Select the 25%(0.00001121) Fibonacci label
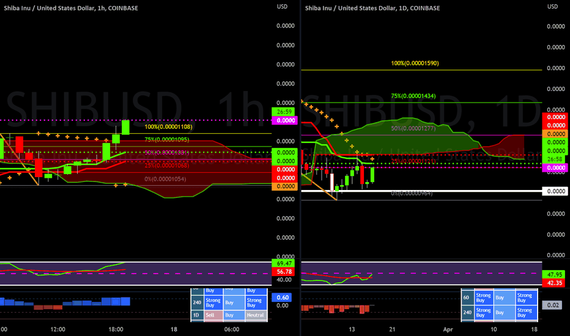570x336 pixels. [413, 161]
